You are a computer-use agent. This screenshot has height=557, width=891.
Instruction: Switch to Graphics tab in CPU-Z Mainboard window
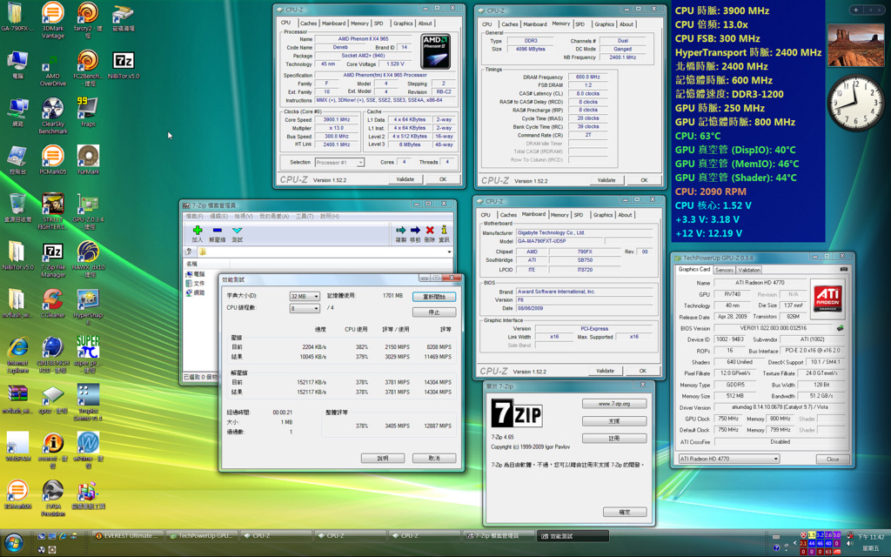coord(603,215)
